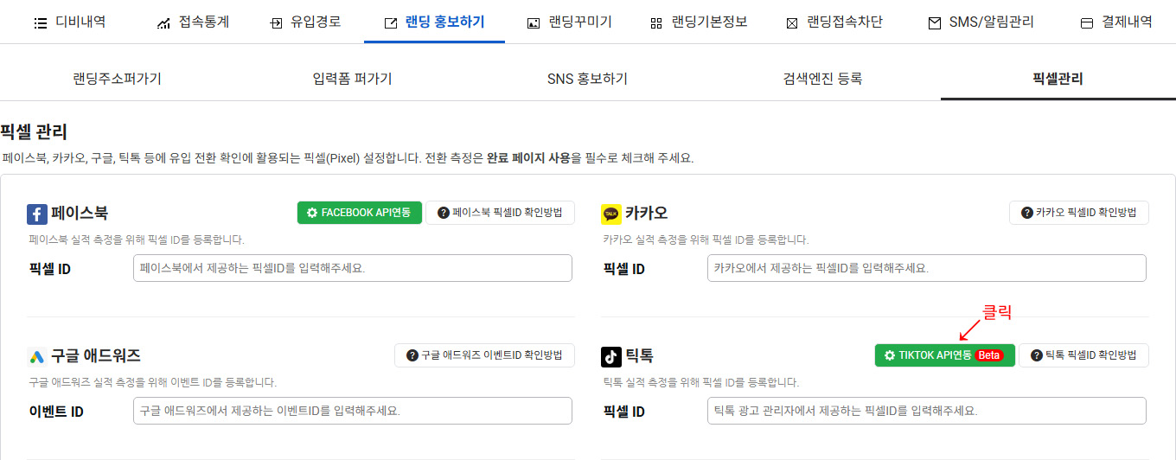Open SMS/알림관리 menu

point(981,22)
